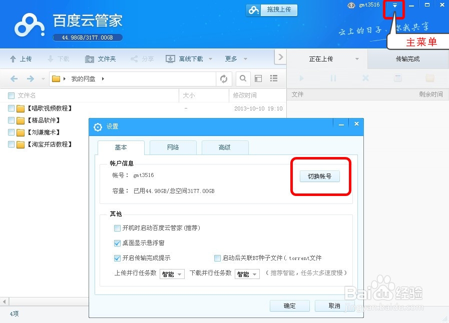Select the 【刘谦魔术】 folder name
This screenshot has height=323, width=449.
click(44, 132)
